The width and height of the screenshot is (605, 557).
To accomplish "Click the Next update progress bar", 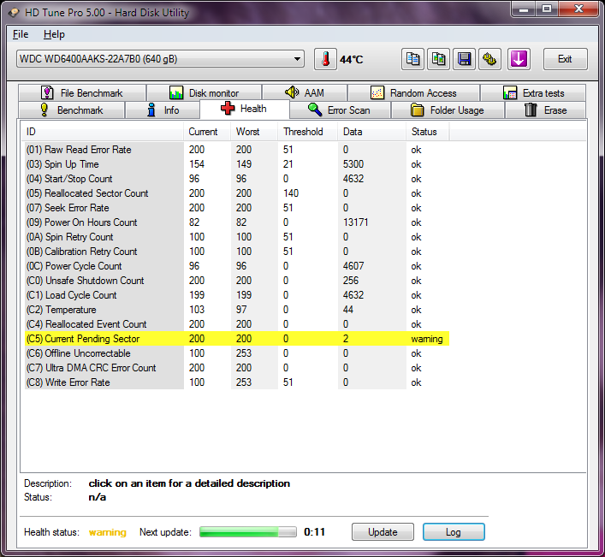I will (x=248, y=532).
